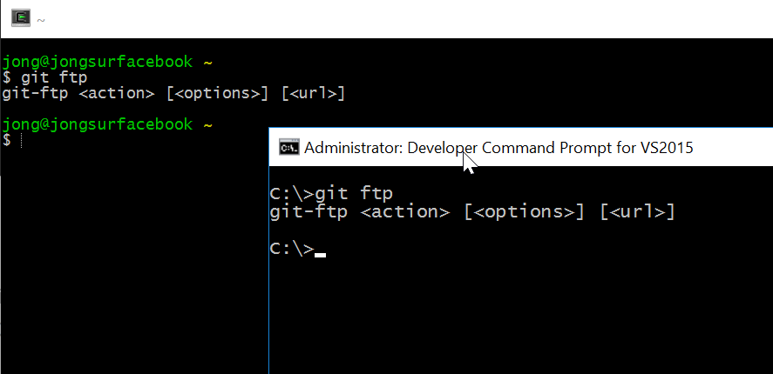Image resolution: width=773 pixels, height=374 pixels.
Task: Open the Command Prompt system menu icon
Action: [x=289, y=147]
